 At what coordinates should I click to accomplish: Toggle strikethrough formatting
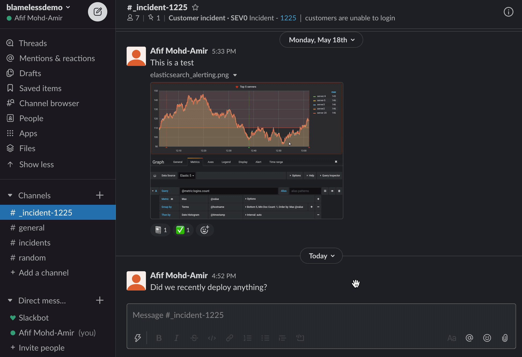pos(194,338)
